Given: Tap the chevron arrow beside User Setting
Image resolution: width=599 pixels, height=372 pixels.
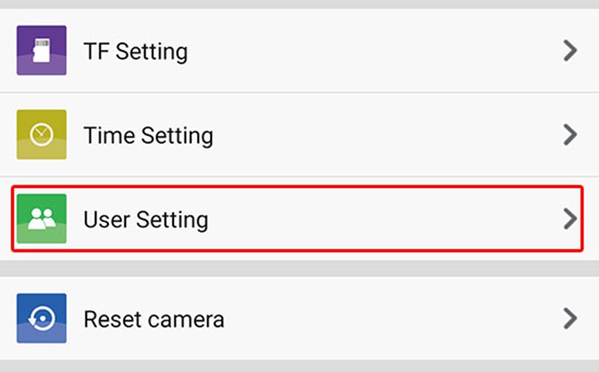Looking at the screenshot, I should pos(570,219).
